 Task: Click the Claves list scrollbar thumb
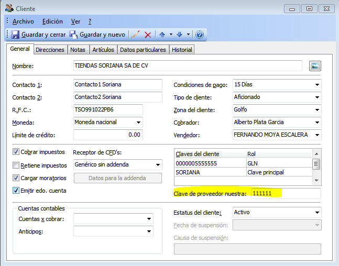click(316, 164)
